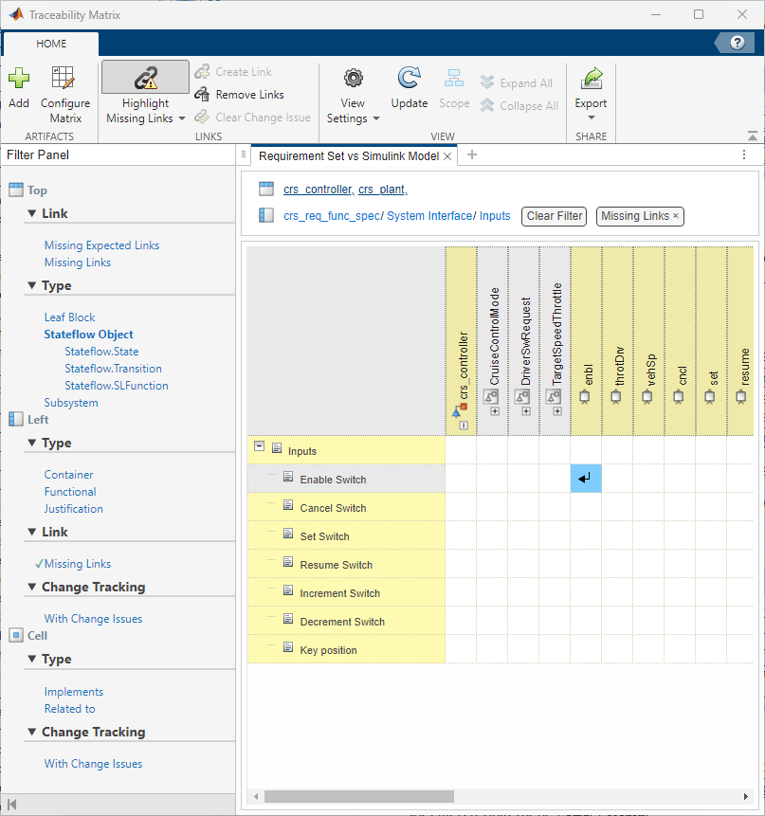Click Clear Change Issue icon
Screen dimensions: 765x816
click(x=203, y=118)
